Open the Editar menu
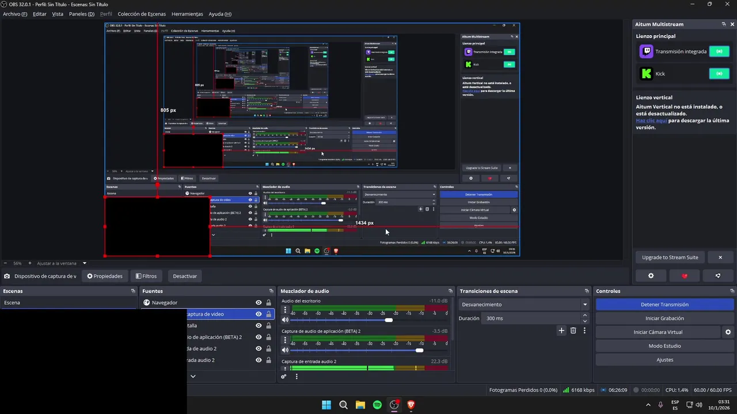737x414 pixels. (x=40, y=14)
